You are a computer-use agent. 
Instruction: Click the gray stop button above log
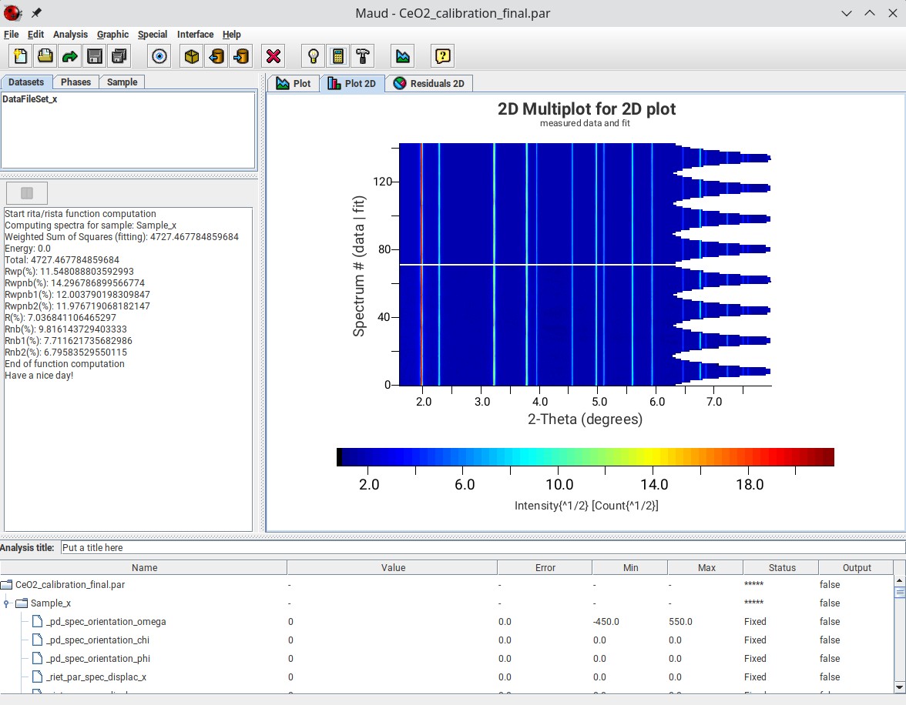point(27,193)
